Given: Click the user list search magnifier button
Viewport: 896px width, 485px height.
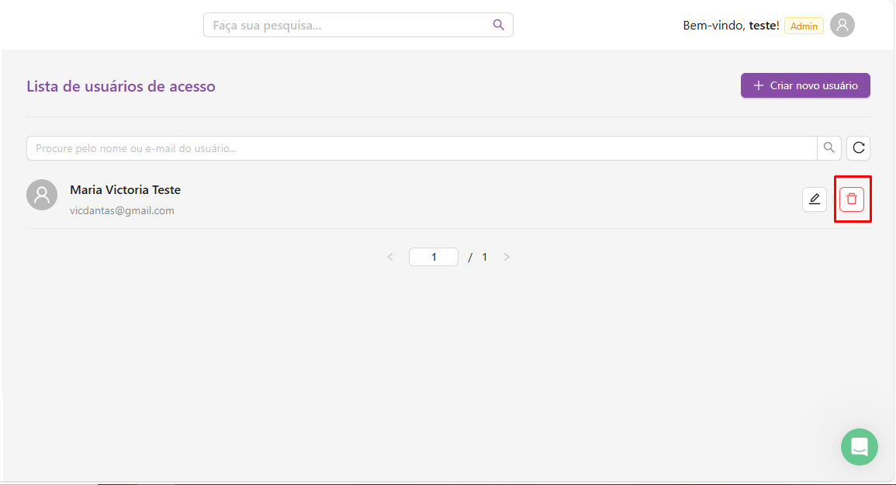Looking at the screenshot, I should tap(829, 147).
